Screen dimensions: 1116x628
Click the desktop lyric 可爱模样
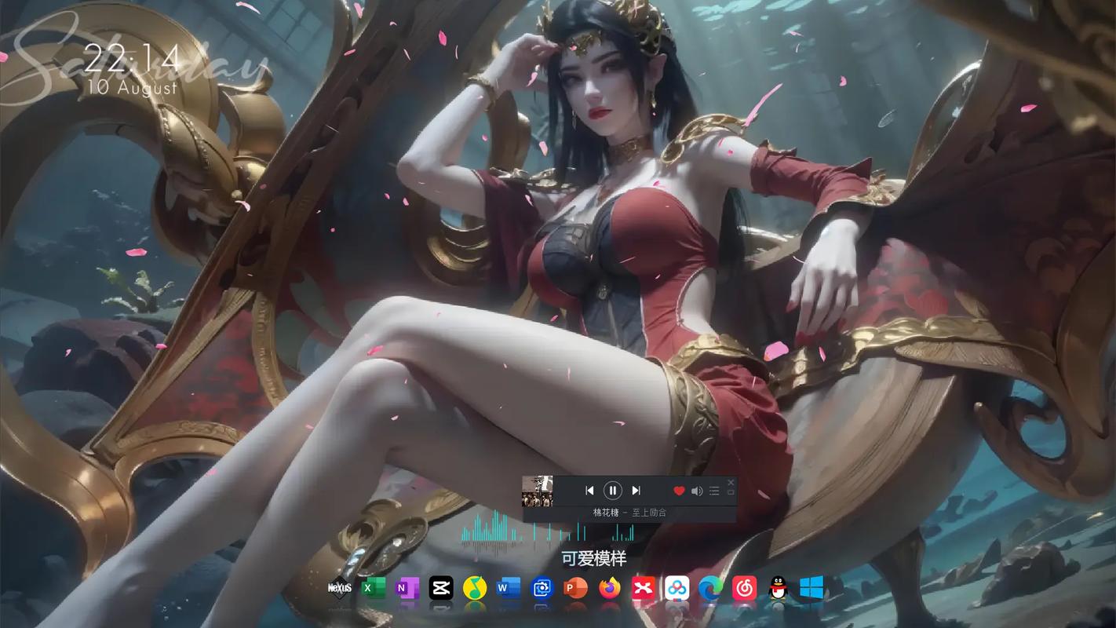tap(594, 558)
